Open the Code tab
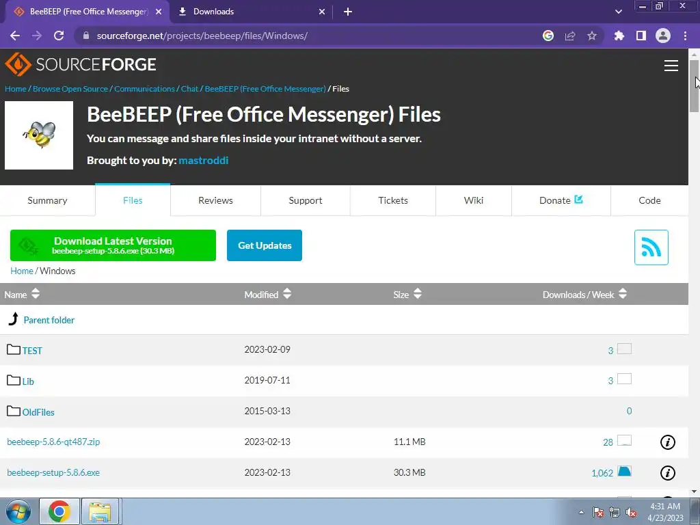Image resolution: width=700 pixels, height=525 pixels. point(649,200)
